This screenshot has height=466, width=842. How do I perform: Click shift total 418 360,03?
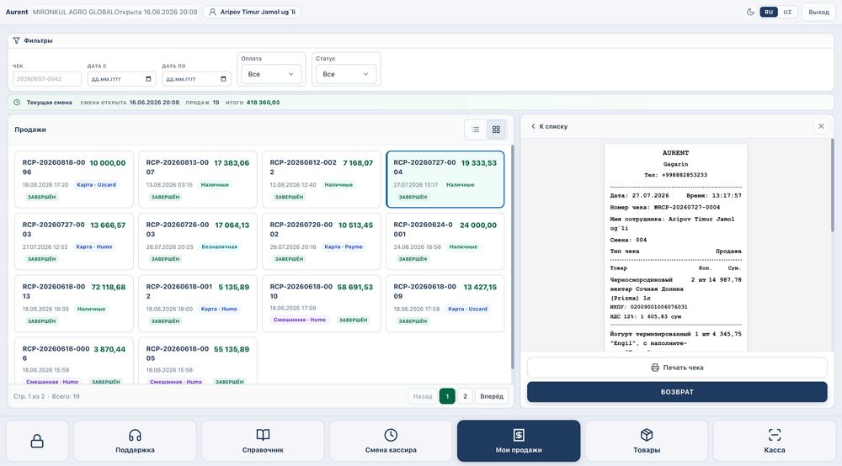(263, 103)
